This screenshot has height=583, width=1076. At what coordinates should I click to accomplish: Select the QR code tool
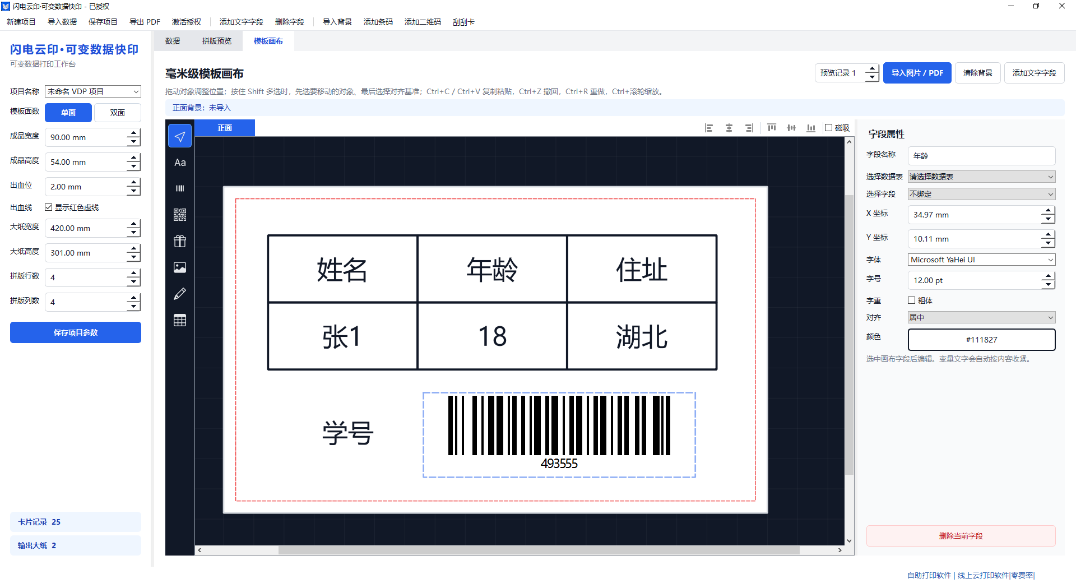tap(180, 215)
